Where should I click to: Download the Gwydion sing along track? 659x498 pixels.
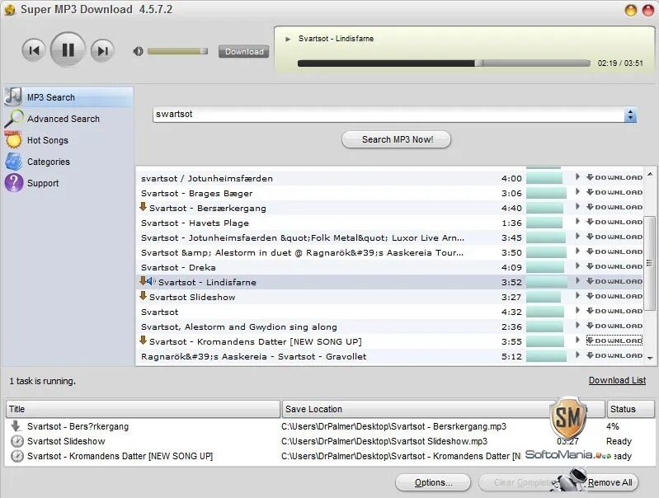click(614, 327)
